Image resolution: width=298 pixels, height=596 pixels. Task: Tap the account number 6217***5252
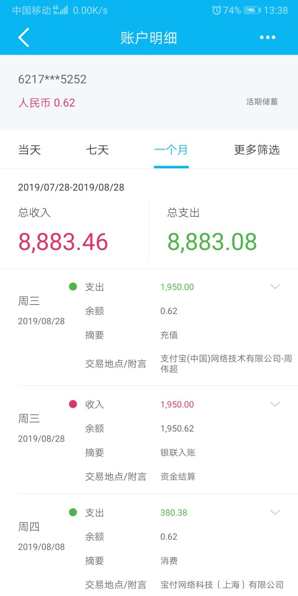point(52,79)
